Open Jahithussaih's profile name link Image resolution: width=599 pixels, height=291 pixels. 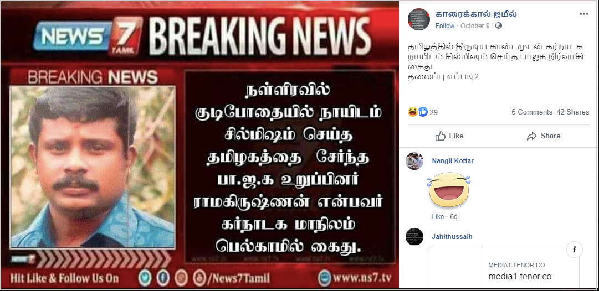(452, 237)
